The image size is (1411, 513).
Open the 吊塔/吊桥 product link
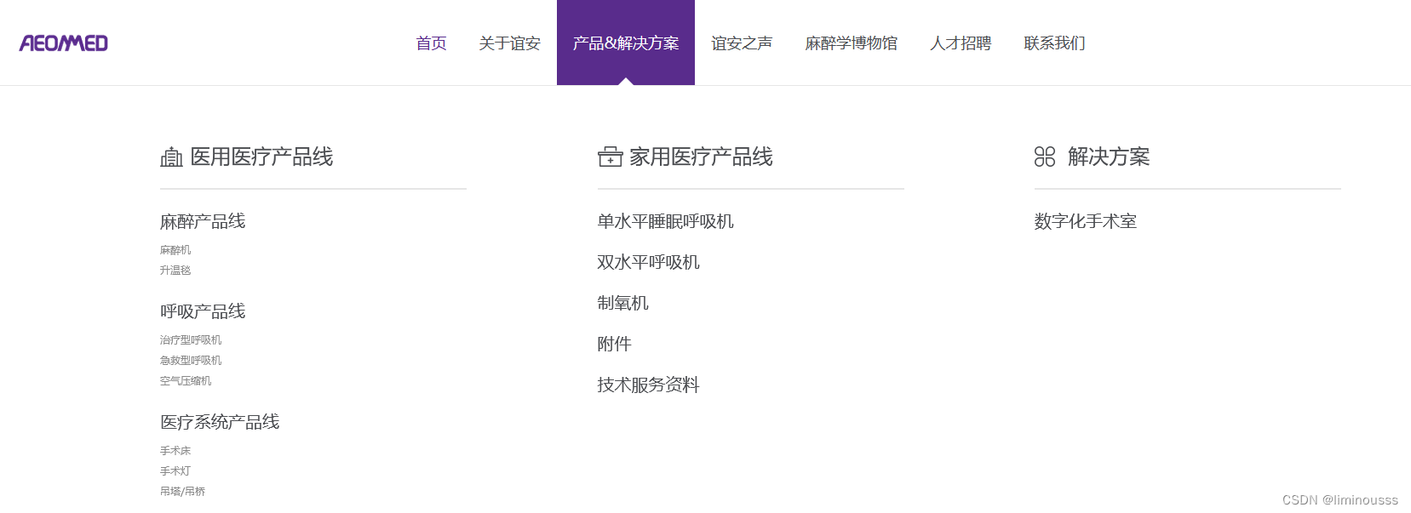(182, 492)
